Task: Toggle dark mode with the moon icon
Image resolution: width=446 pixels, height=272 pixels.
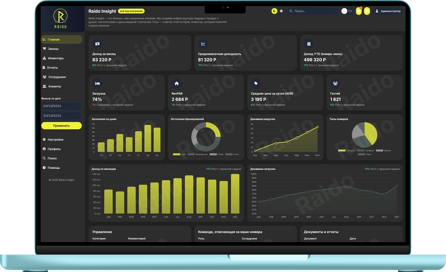Action: (x=275, y=11)
